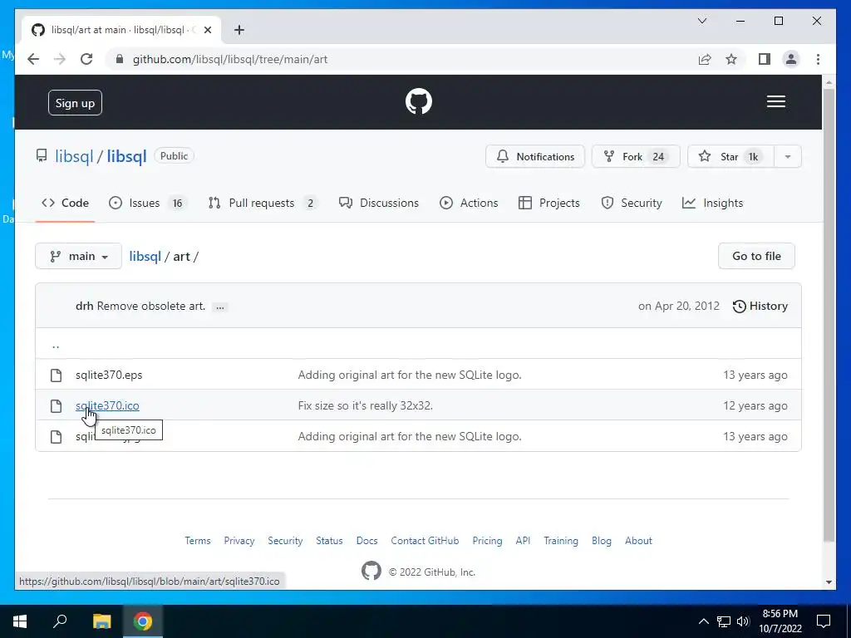Open the Docs footer link

[366, 541]
